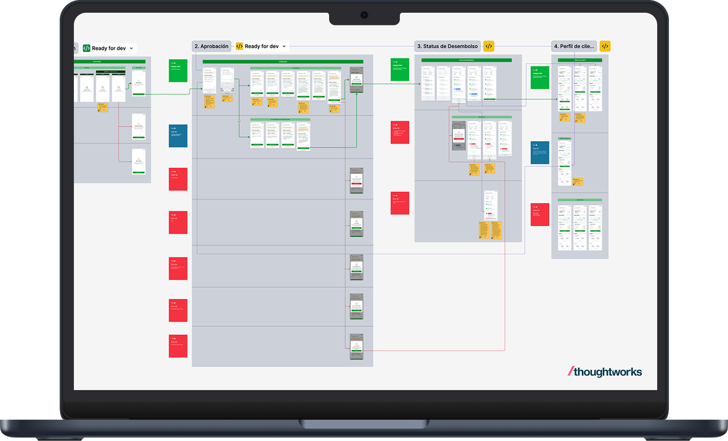Click the green APROBACIÓN header bar

pyautogui.click(x=283, y=62)
